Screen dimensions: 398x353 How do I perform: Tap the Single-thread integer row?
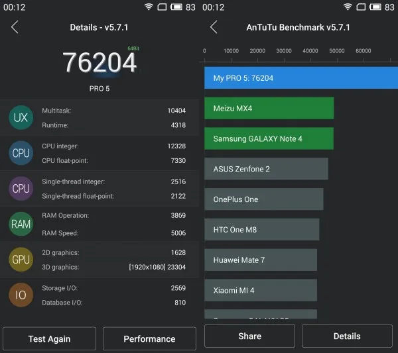113,181
